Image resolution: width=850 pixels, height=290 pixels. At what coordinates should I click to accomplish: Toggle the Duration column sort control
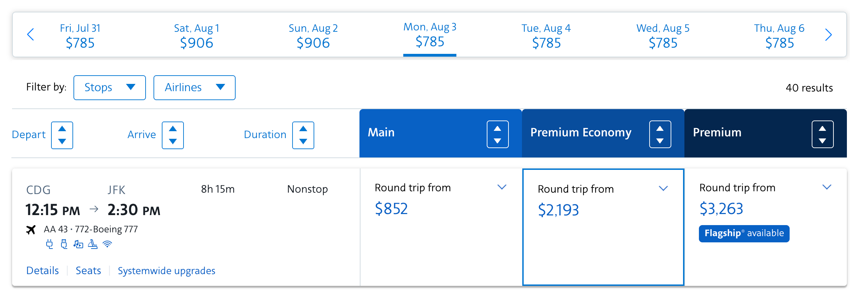303,135
